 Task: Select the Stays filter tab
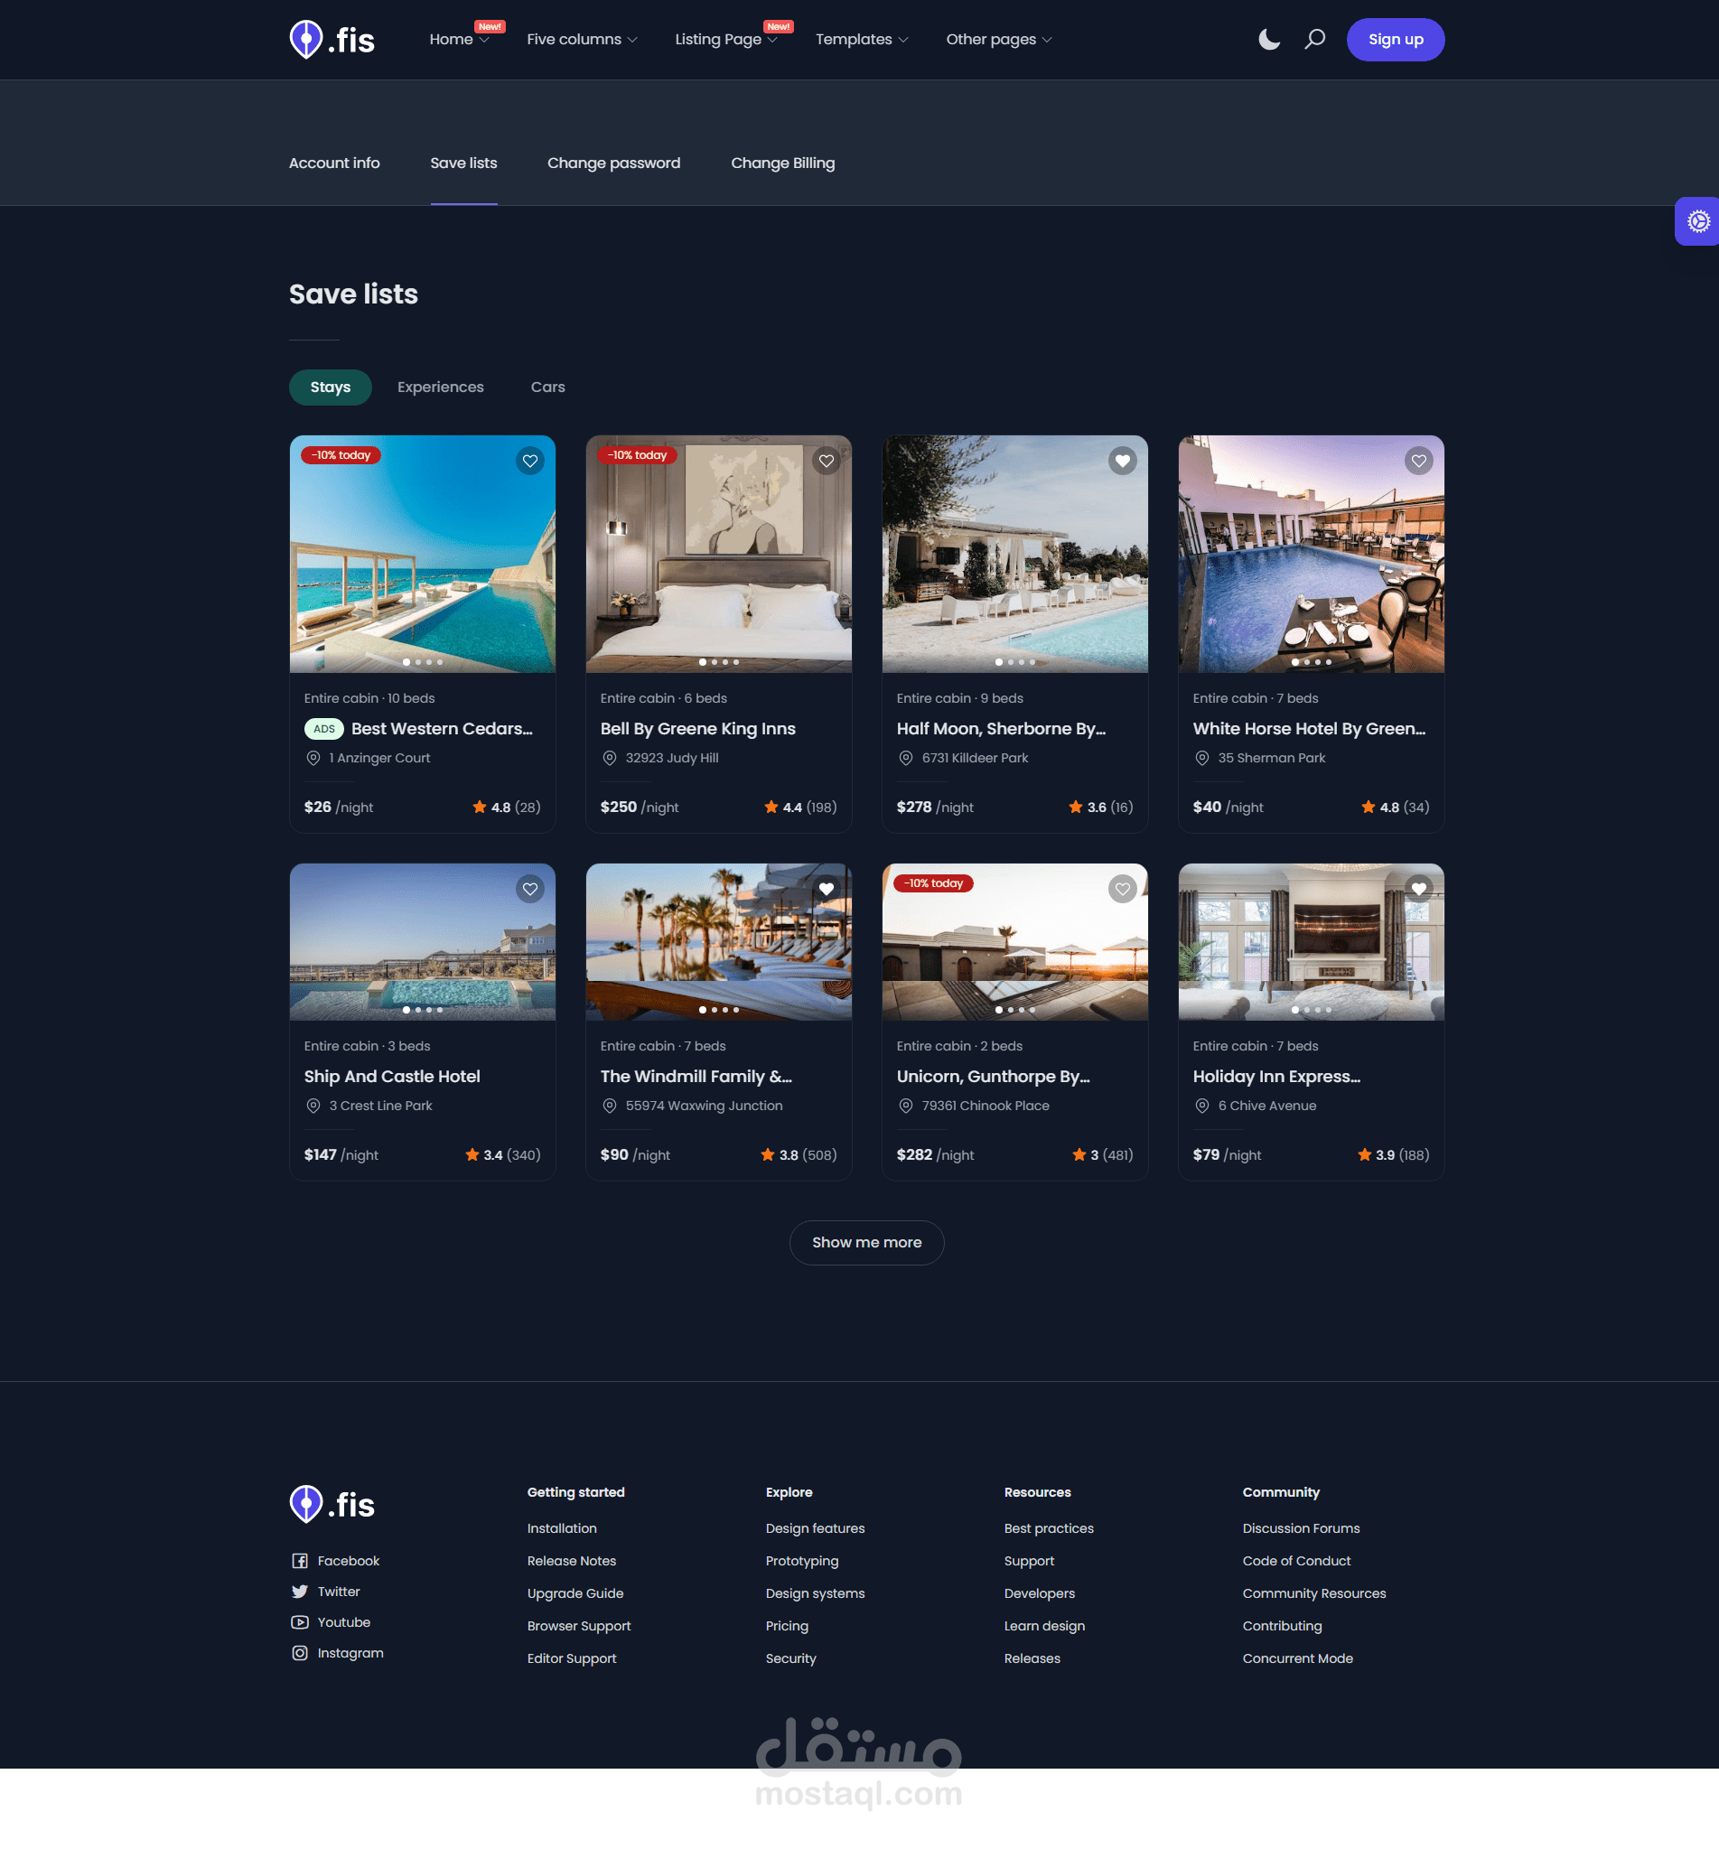331,387
